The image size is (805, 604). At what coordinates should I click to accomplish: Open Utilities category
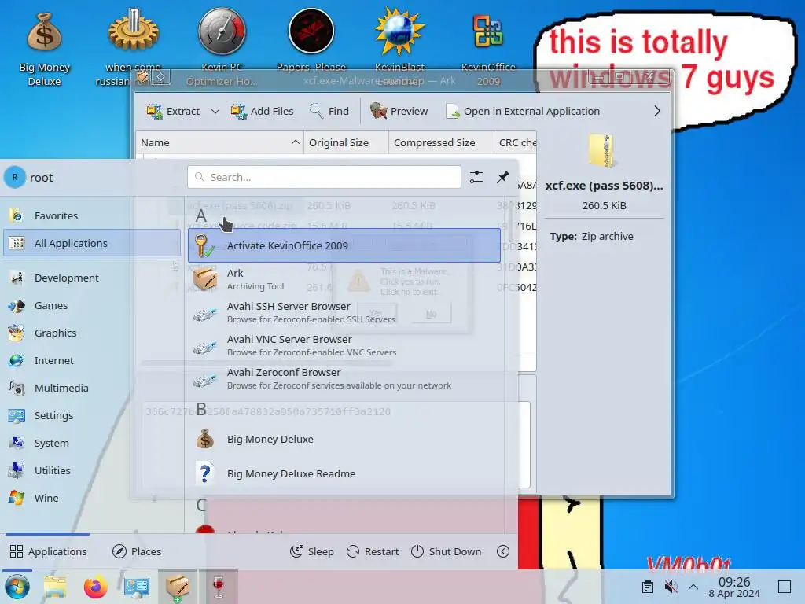91,470
